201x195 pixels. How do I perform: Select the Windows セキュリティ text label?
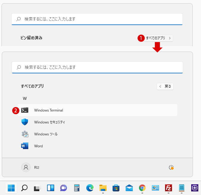(x=50, y=122)
